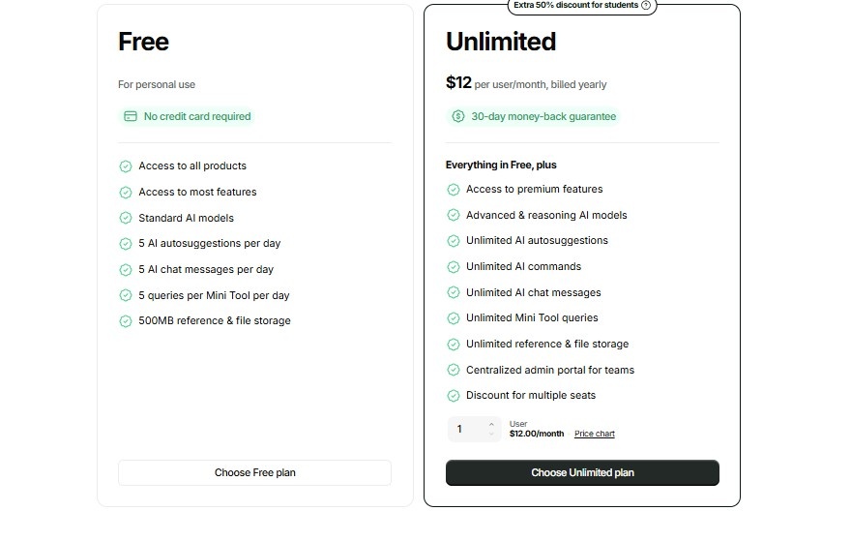The width and height of the screenshot is (851, 541).
Task: Click the Choose Free plan button
Action: click(x=254, y=472)
